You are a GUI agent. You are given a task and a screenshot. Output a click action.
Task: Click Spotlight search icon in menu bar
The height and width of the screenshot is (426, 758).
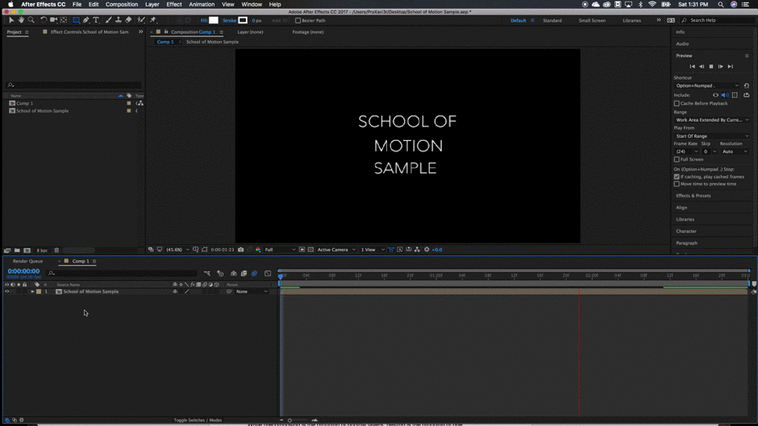click(x=720, y=4)
